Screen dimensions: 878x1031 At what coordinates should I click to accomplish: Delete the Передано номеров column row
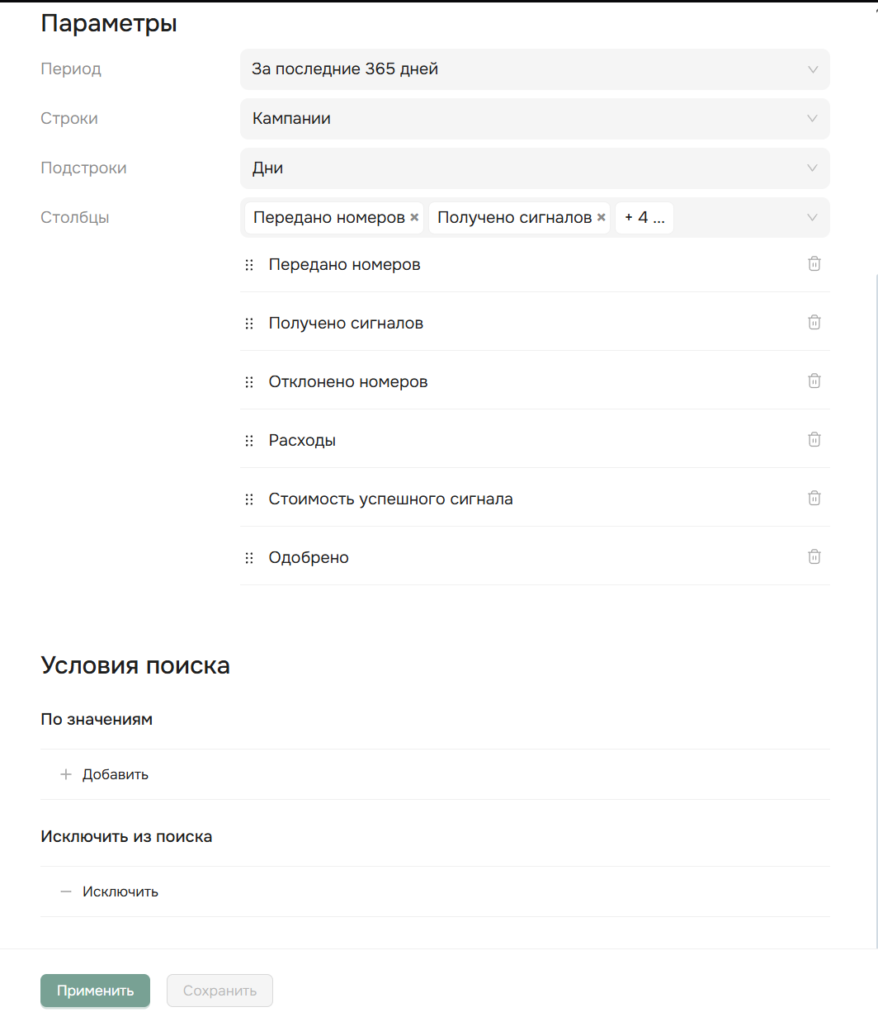tap(814, 264)
